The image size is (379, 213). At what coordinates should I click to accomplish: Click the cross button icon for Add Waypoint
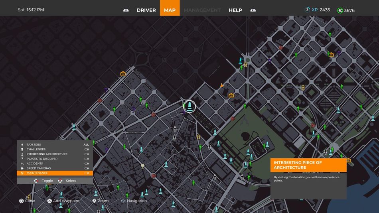49,201
